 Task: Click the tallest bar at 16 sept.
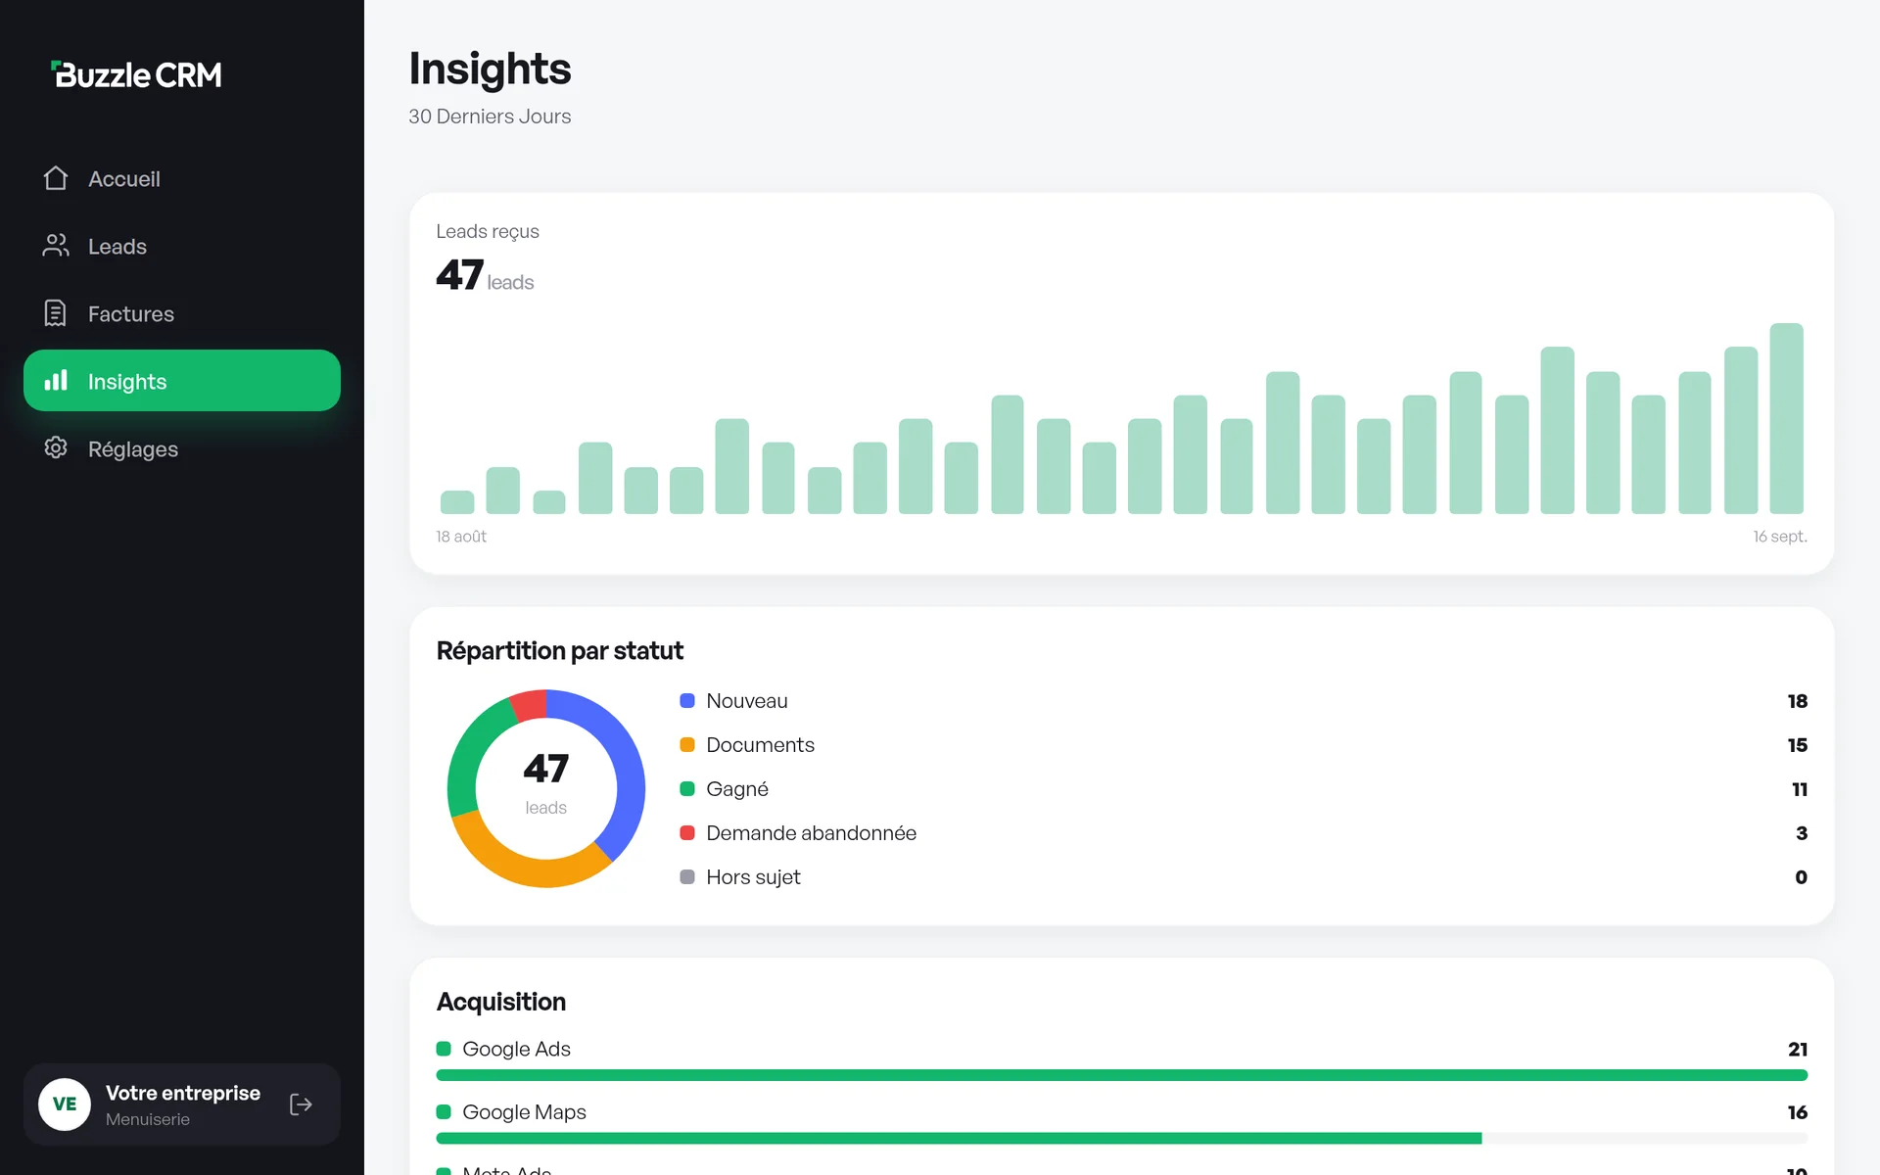click(1786, 419)
